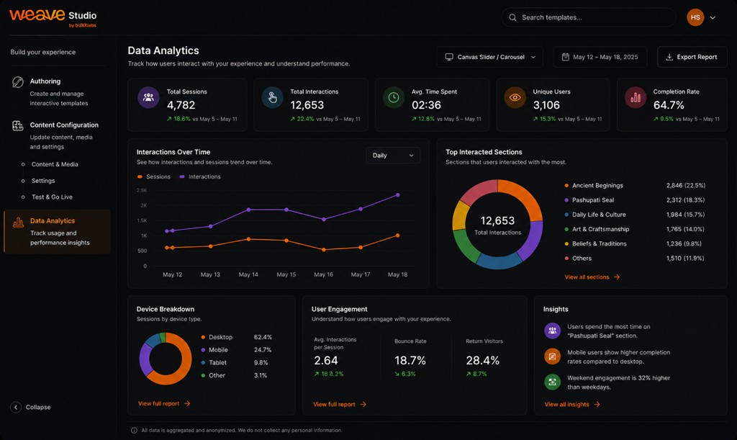
Task: Click the orange mobile completion insight icon
Action: tap(552, 356)
